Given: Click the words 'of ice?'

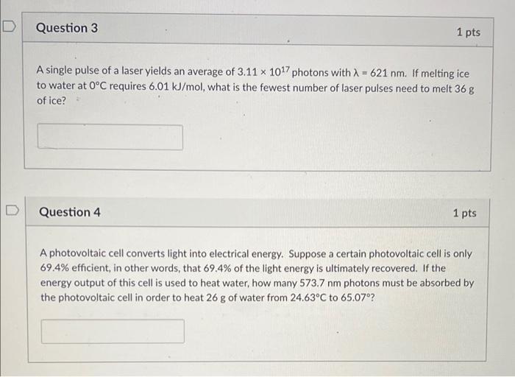Looking at the screenshot, I should point(51,101).
